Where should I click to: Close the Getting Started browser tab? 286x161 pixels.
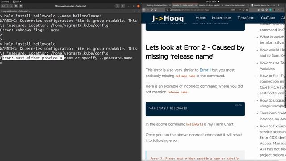click(170, 5)
